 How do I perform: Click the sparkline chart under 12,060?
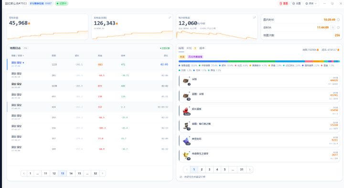tap(217, 35)
